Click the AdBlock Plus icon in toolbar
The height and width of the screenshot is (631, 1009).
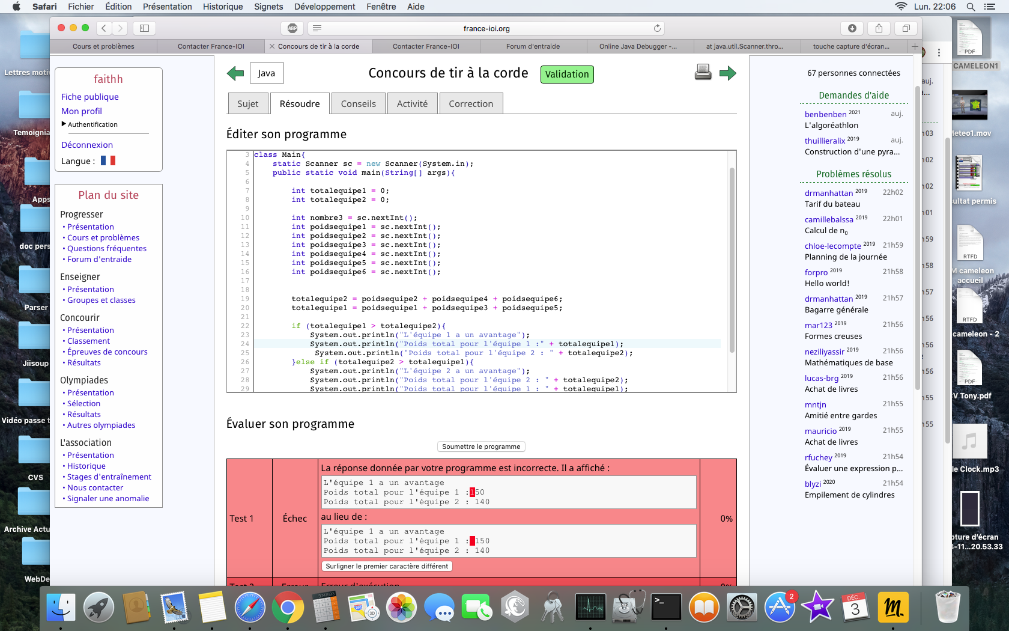coord(292,28)
